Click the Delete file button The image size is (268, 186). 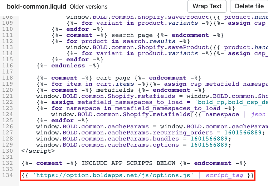[x=249, y=6]
